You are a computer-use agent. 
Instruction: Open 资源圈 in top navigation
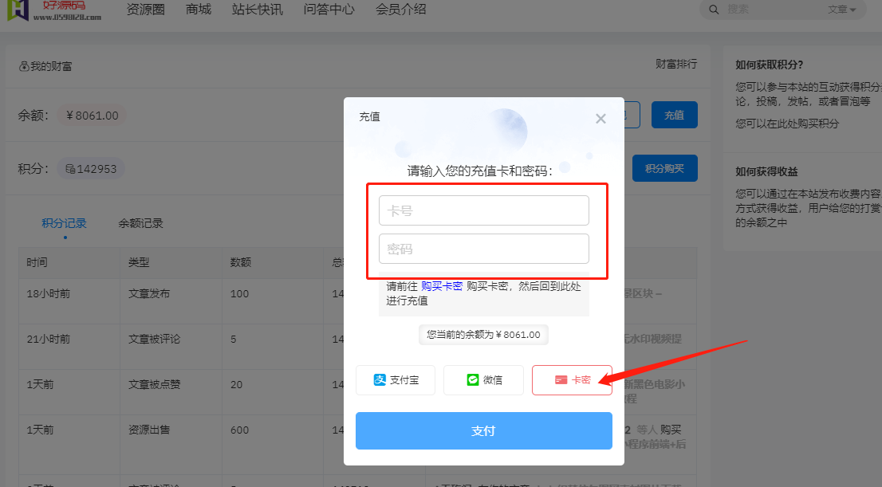(x=148, y=10)
